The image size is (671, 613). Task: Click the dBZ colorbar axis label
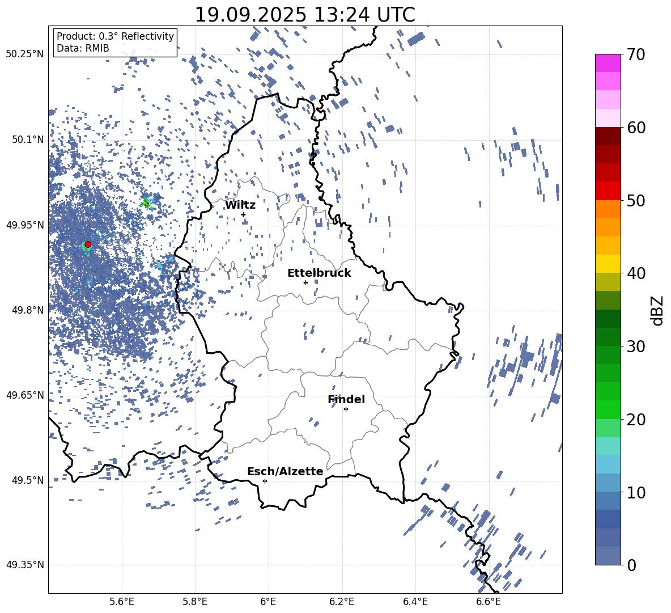(x=657, y=310)
